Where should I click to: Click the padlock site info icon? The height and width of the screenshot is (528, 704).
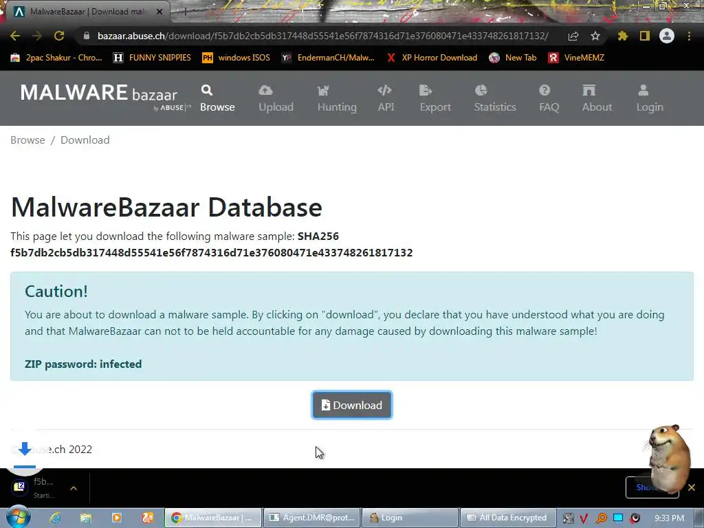coord(87,36)
